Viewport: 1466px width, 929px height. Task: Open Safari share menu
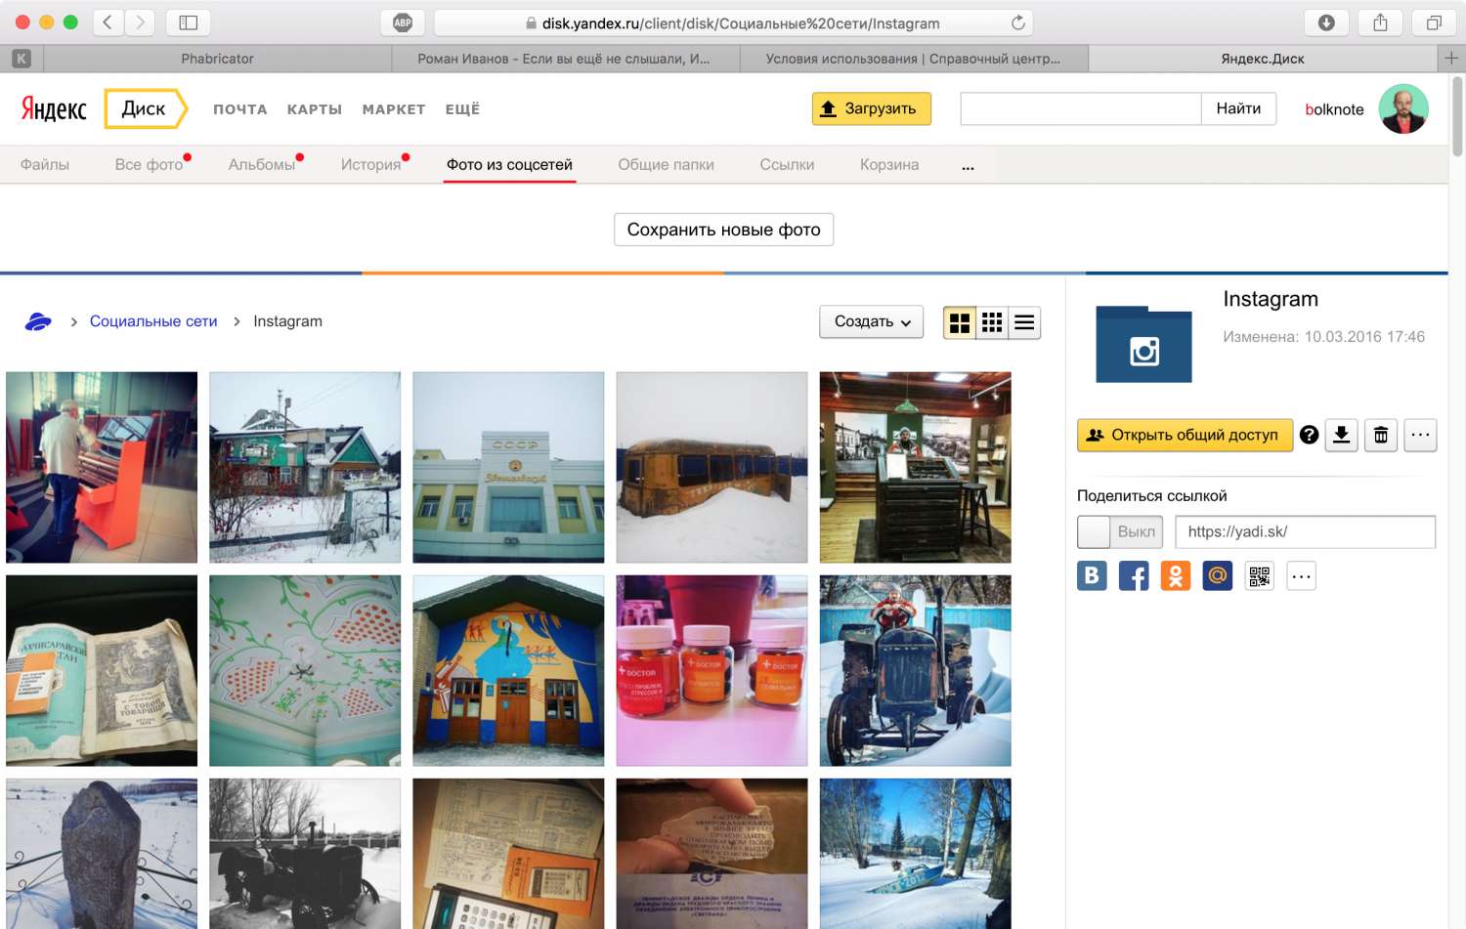click(1380, 22)
